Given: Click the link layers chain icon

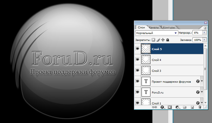Looking at the screenshot, I should tap(154, 107).
